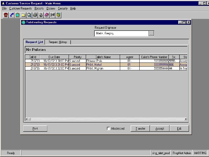
Task: Click the RingAlert Admin status bar entry
Action: coord(182,153)
